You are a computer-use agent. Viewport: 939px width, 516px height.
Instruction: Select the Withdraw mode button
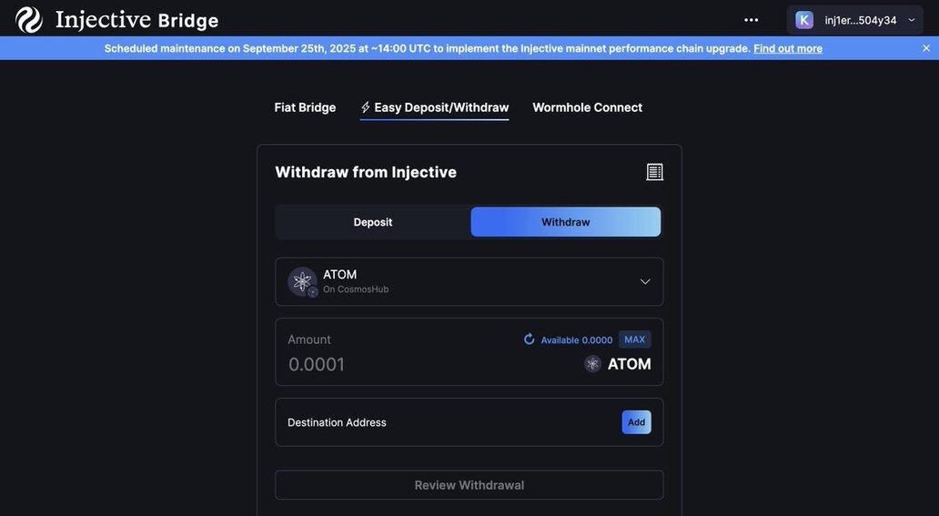(x=565, y=222)
